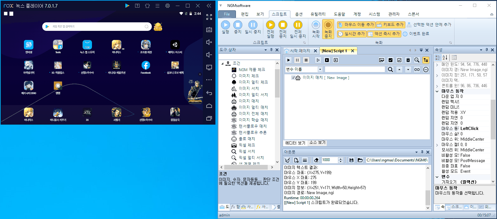Viewport: 497px width, 219px height.
Task: Open the 아웃풋 panel options dropdown arrow
Action: coord(416,152)
